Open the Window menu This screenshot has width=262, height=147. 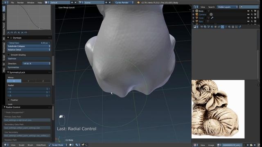tap(31, 3)
